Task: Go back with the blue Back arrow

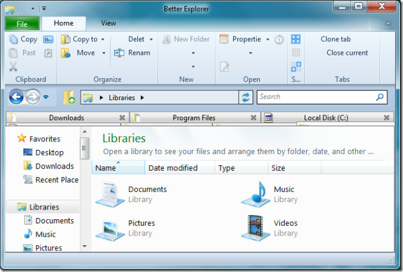Action: tap(16, 97)
